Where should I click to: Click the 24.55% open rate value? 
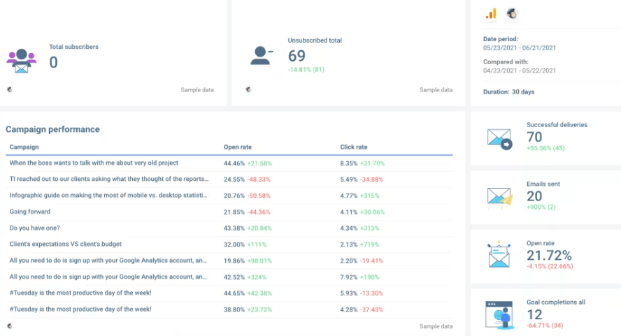point(234,180)
